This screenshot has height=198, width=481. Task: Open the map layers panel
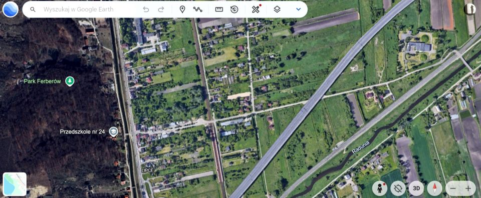coord(277,9)
